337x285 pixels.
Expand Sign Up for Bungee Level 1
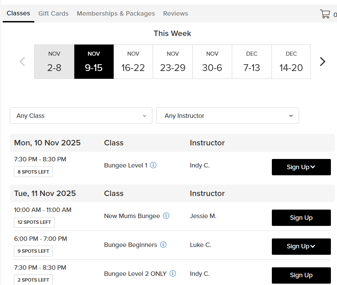tap(301, 167)
